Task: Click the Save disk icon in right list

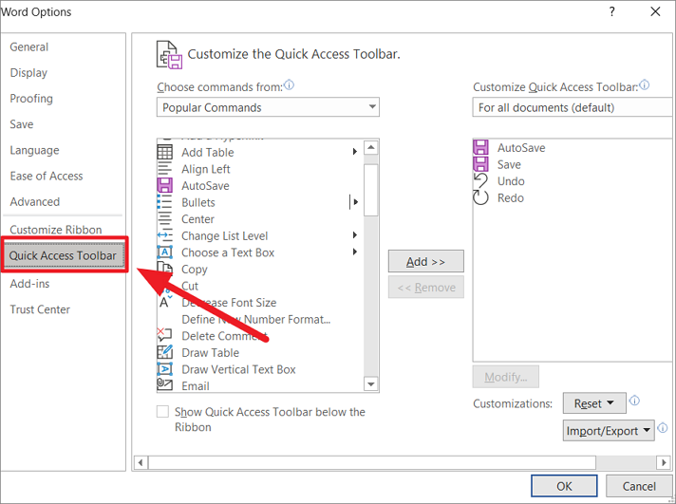Action: [x=480, y=164]
